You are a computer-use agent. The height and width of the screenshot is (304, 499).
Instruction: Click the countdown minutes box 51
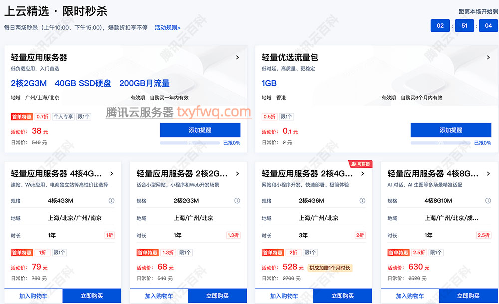(x=464, y=26)
